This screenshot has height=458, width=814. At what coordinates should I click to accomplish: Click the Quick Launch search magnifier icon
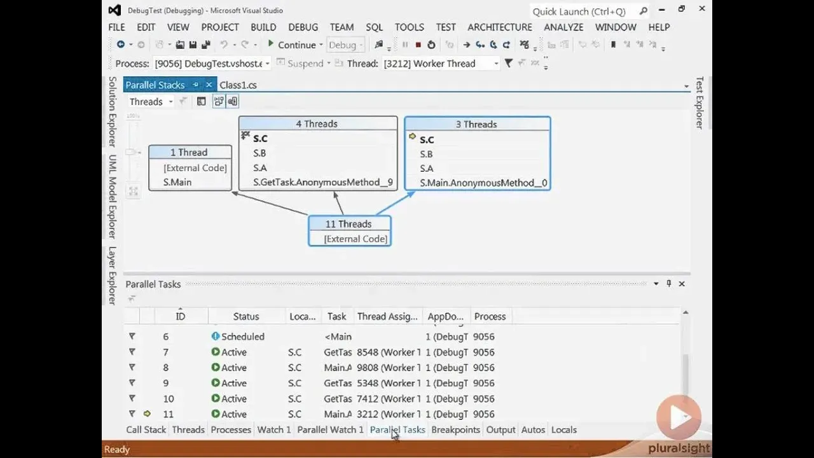coord(644,11)
